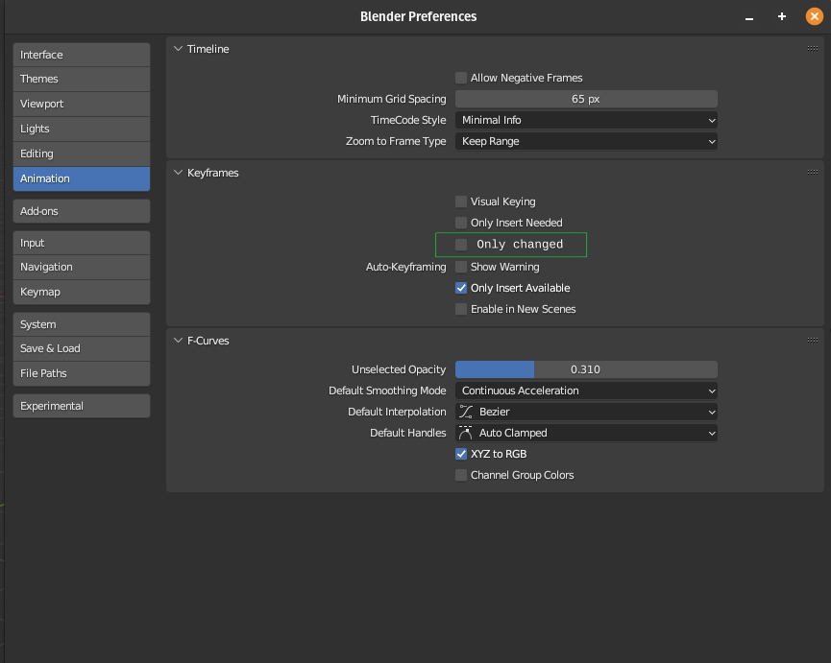
Task: Click the Minimum Grid Spacing field
Action: point(586,99)
